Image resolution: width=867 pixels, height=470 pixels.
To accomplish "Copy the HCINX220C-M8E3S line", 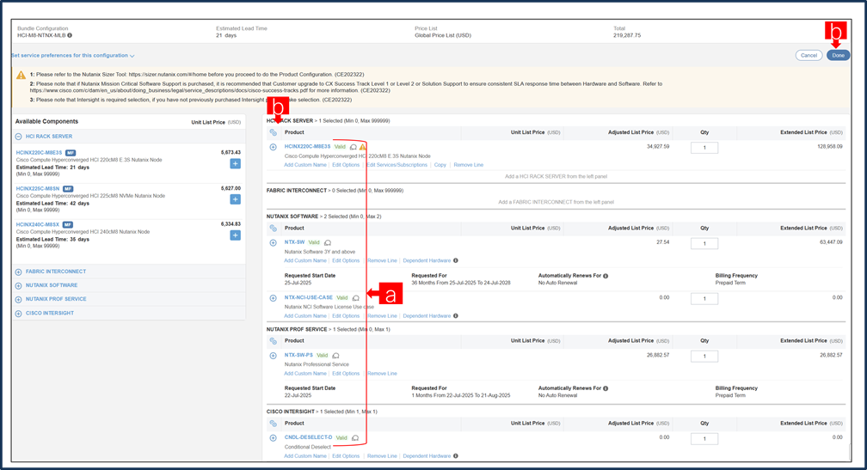I will (440, 165).
